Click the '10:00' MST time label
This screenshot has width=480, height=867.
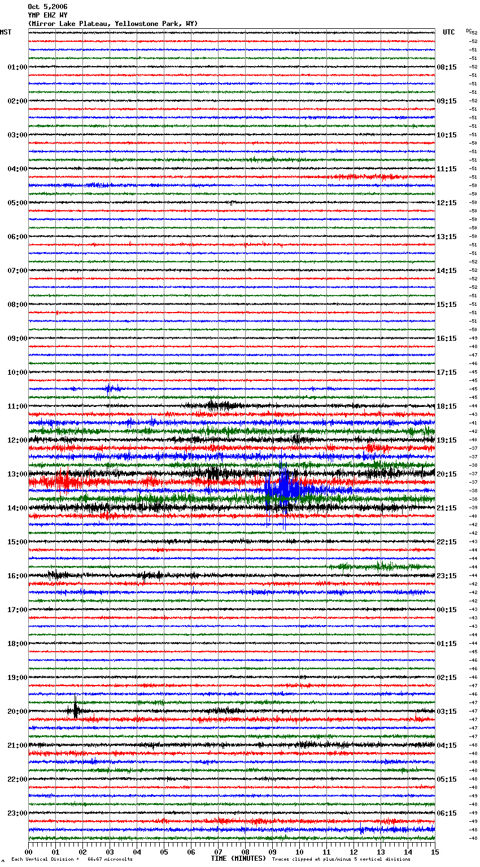coord(18,372)
